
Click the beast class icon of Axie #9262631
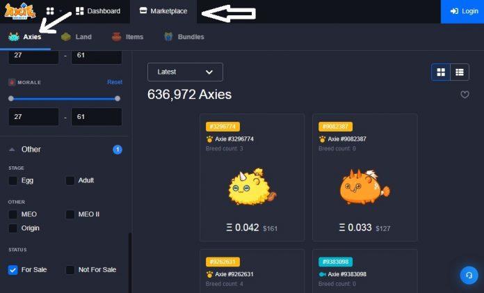(x=209, y=274)
